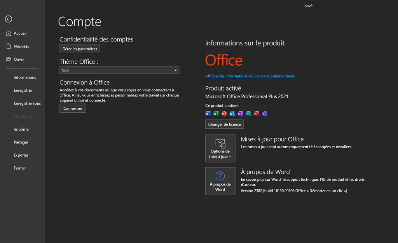398x243 pixels.
Task: Open the Exporter section
Action: pyautogui.click(x=21, y=155)
